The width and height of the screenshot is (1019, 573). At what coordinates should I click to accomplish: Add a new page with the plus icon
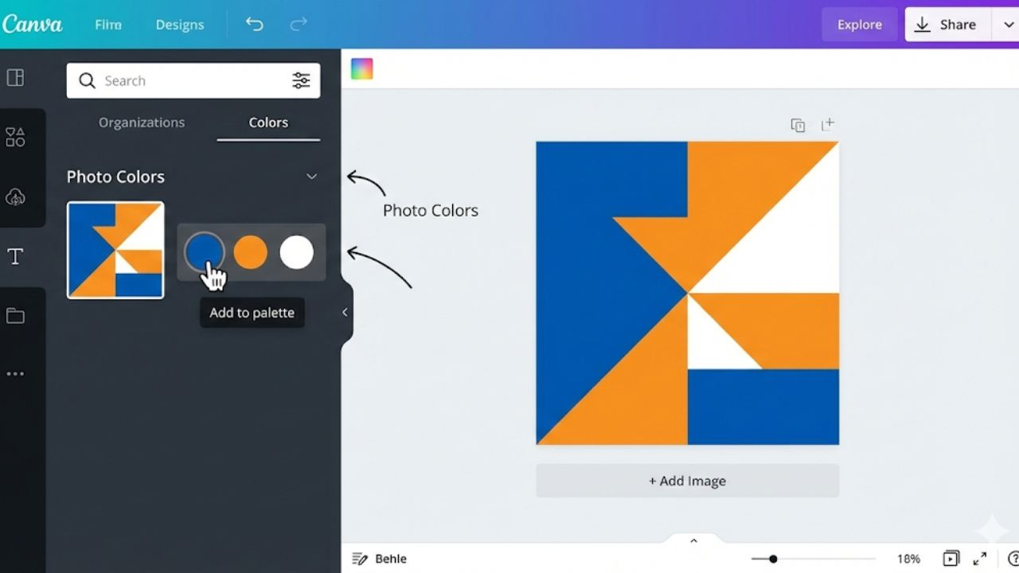(x=828, y=124)
